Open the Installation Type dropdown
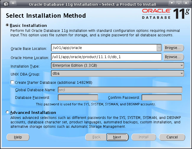Viewport: 192px width, 149px height. click(x=118, y=66)
